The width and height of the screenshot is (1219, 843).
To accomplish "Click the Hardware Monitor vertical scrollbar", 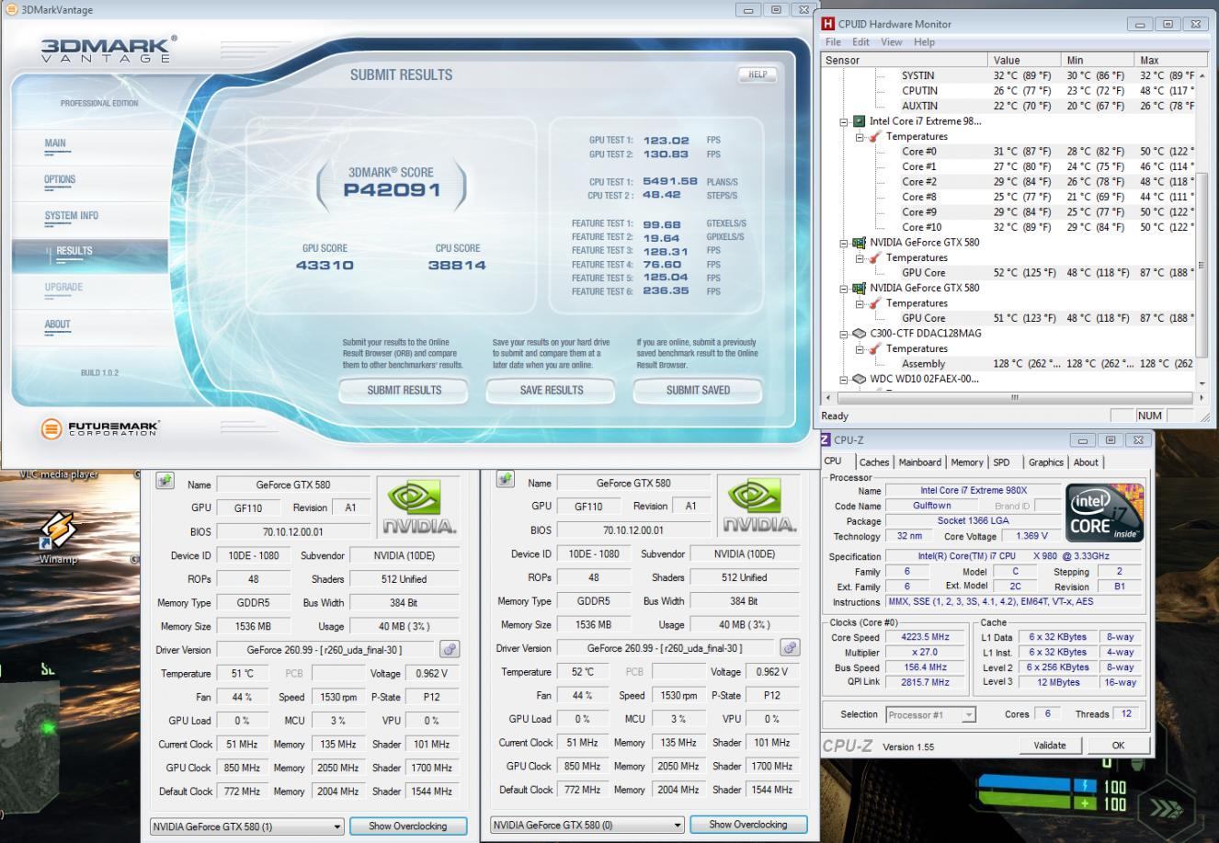I will 1201,230.
